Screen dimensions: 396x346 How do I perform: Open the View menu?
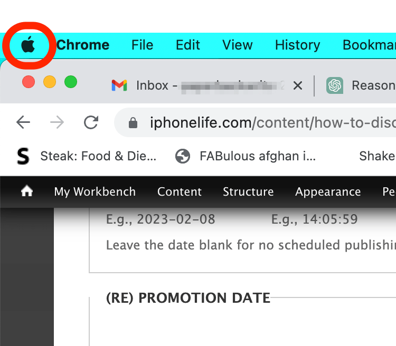click(238, 45)
